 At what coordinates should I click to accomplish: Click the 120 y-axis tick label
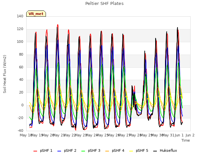pos(20,29)
